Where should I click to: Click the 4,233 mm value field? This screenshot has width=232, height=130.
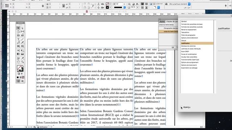[x=159, y=4]
